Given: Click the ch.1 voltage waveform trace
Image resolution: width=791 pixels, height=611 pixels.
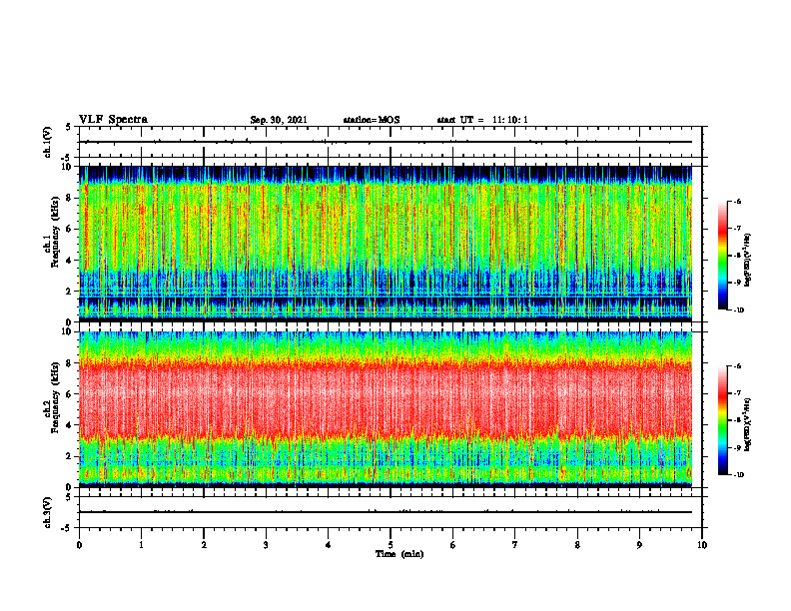Looking at the screenshot, I should coord(386,142).
